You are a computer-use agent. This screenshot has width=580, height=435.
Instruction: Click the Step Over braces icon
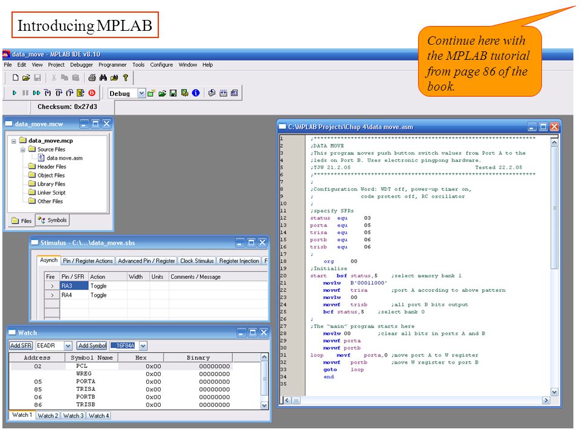coord(59,93)
